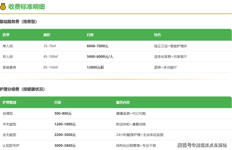Click the 房型 column header
The width and height of the screenshot is (232, 150).
[x=6, y=35]
